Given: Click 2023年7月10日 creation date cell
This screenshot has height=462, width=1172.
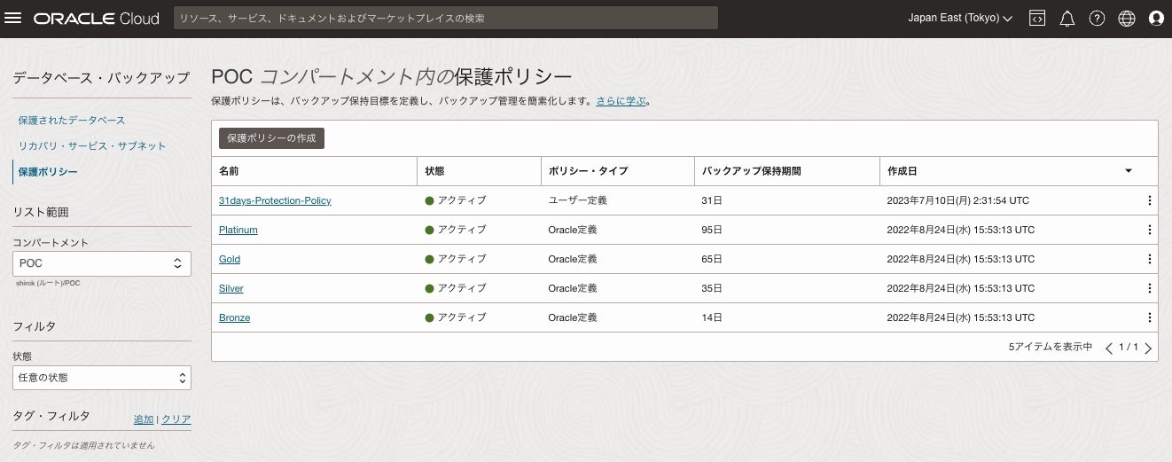Looking at the screenshot, I should tap(957, 200).
